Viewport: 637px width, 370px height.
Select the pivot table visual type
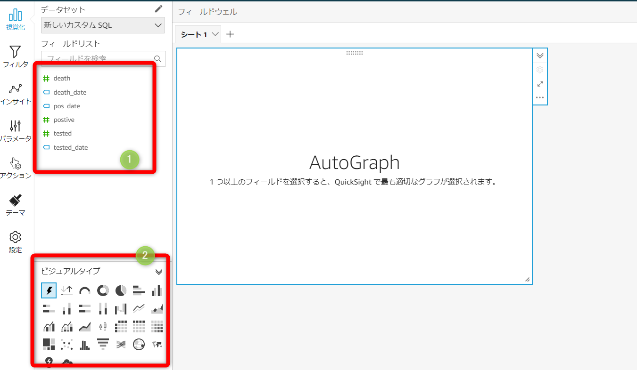pyautogui.click(x=121, y=326)
